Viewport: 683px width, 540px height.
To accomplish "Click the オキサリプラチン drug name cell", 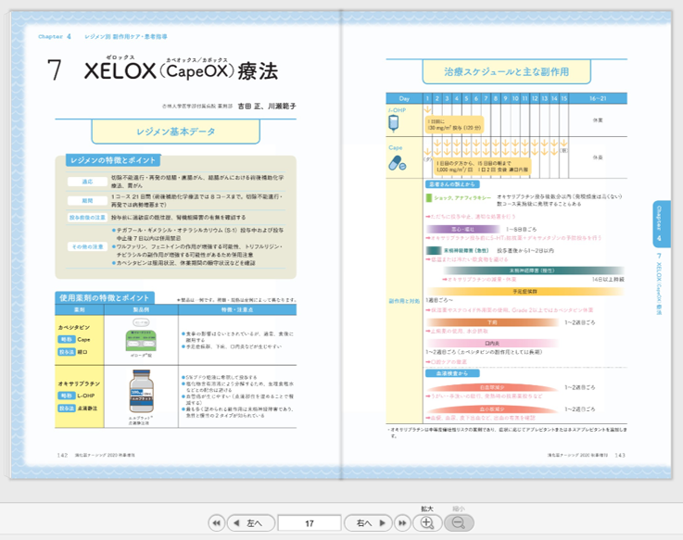I will pyautogui.click(x=80, y=396).
